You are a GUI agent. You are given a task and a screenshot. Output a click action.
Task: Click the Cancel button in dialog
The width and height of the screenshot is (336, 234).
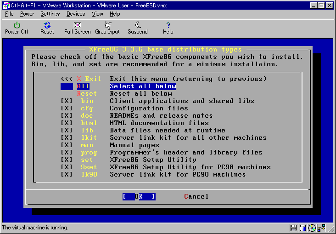[196, 196]
